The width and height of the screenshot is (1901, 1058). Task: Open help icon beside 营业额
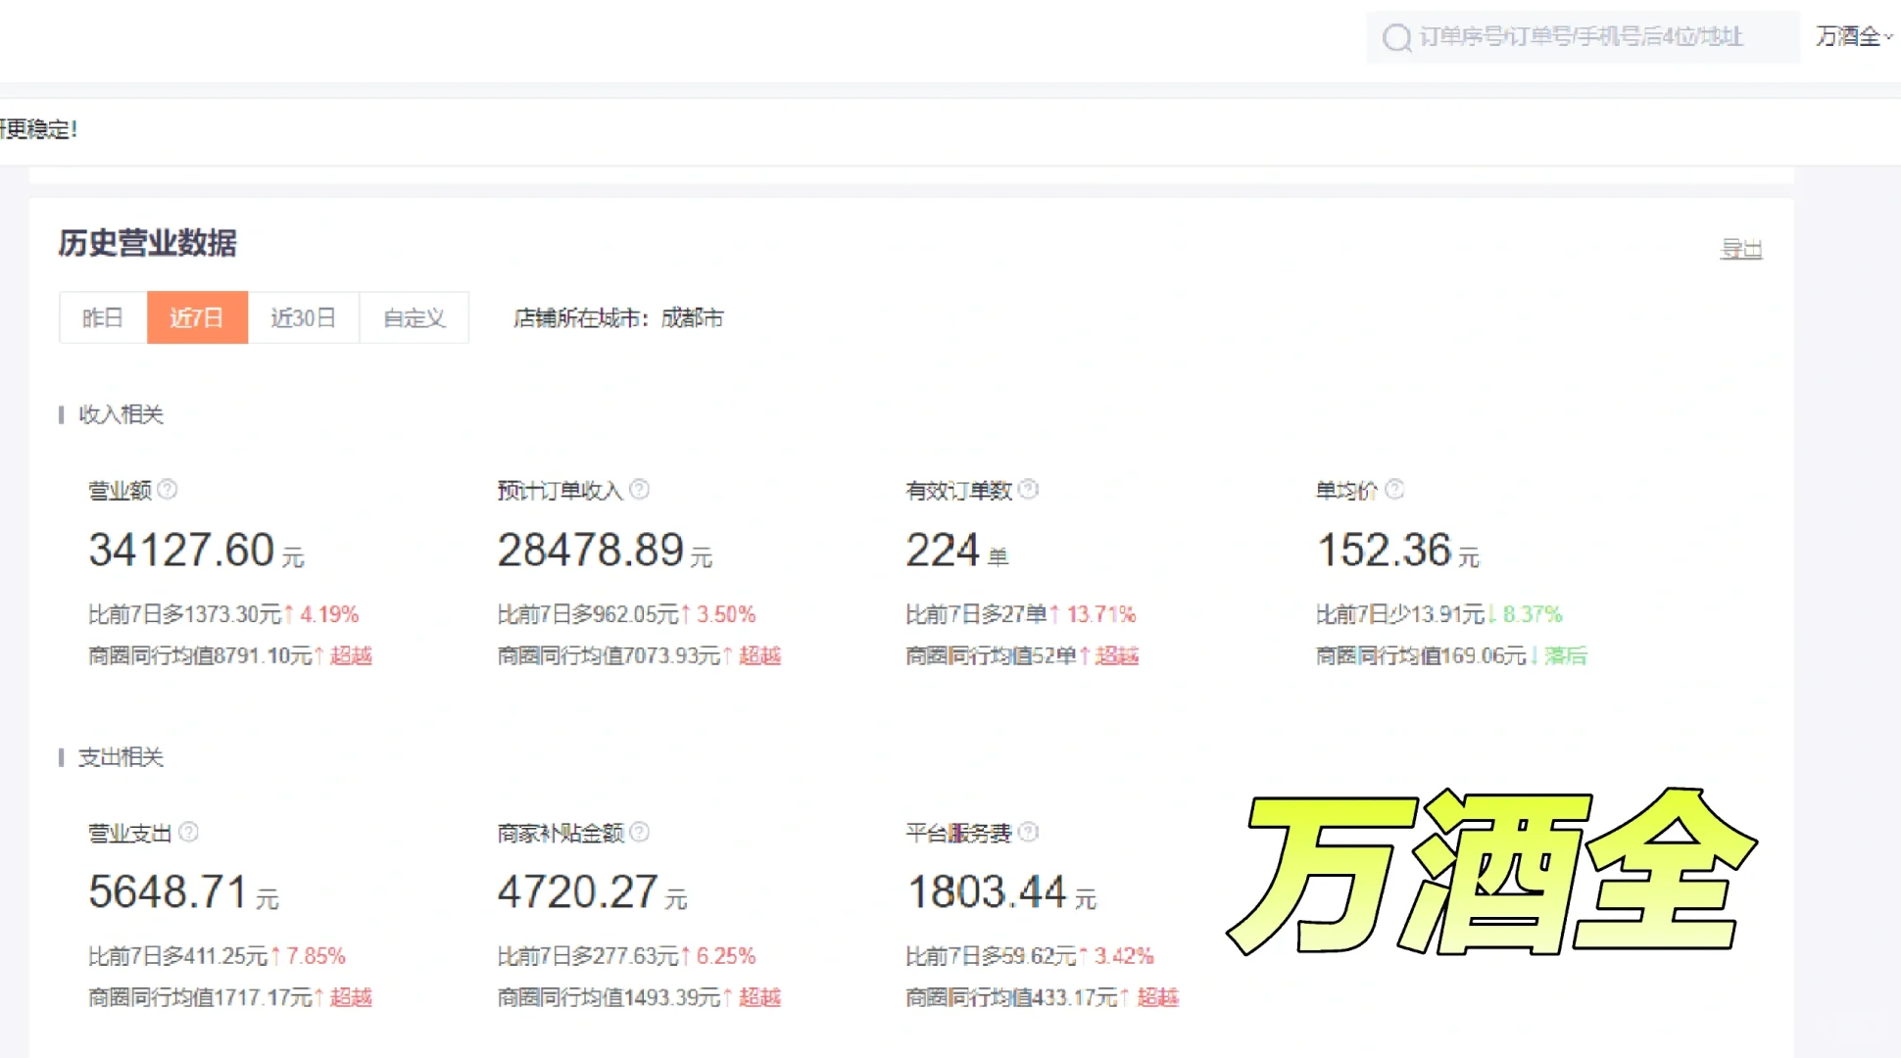[168, 489]
